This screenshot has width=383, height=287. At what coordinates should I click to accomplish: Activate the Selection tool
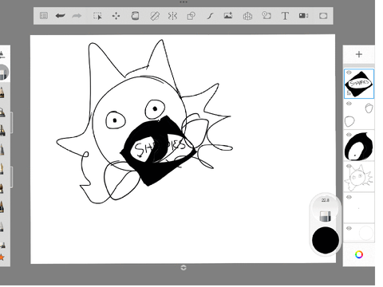(x=97, y=16)
